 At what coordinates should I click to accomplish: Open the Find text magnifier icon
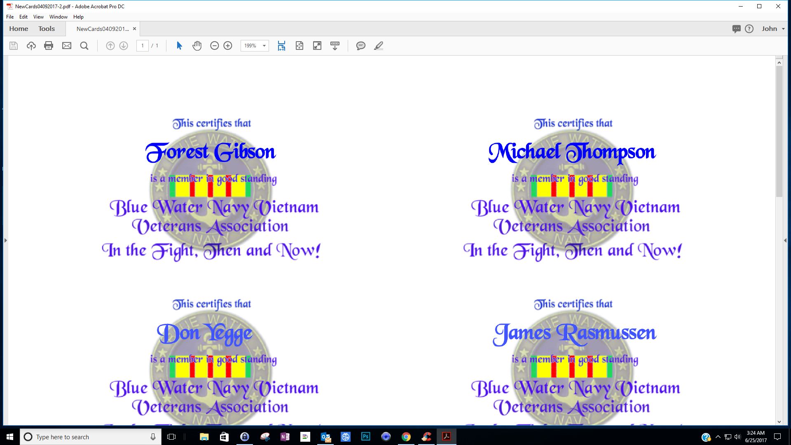84,46
